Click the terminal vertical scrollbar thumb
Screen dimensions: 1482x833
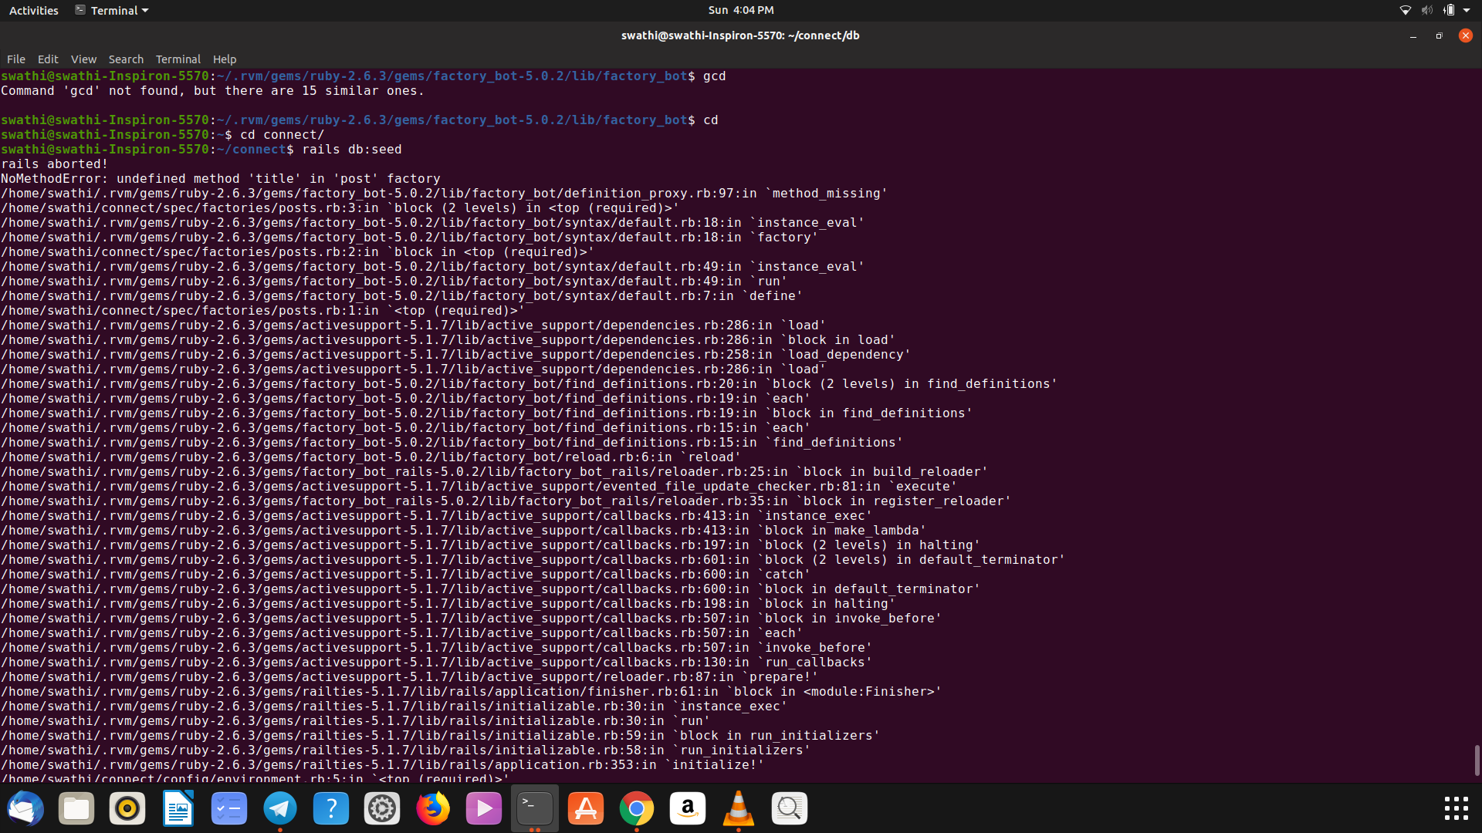1477,760
